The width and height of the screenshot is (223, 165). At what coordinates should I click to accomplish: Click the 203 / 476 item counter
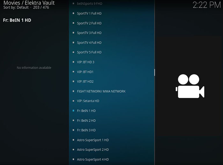coord(41,7)
